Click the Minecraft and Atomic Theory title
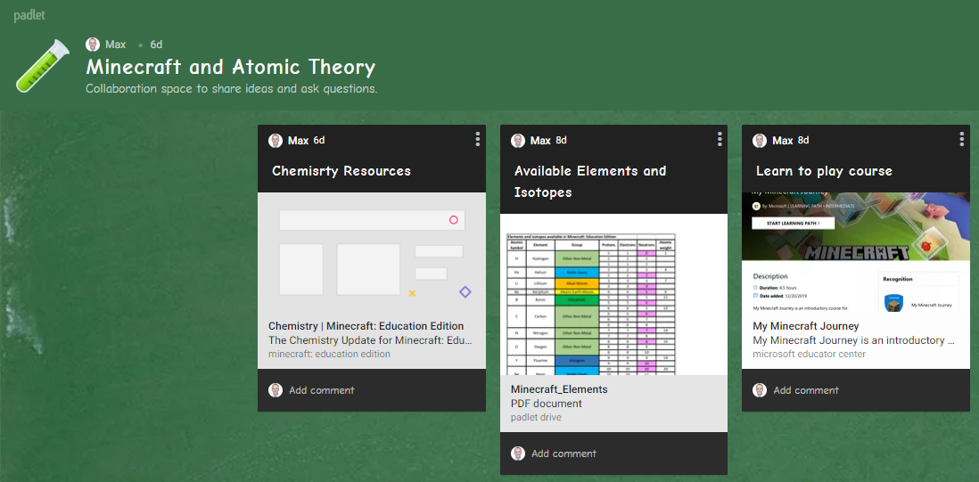The width and height of the screenshot is (979, 482). [230, 67]
